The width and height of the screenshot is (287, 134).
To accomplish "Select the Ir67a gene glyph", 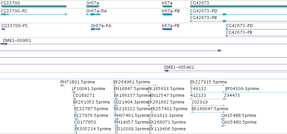I will click(167, 6).
